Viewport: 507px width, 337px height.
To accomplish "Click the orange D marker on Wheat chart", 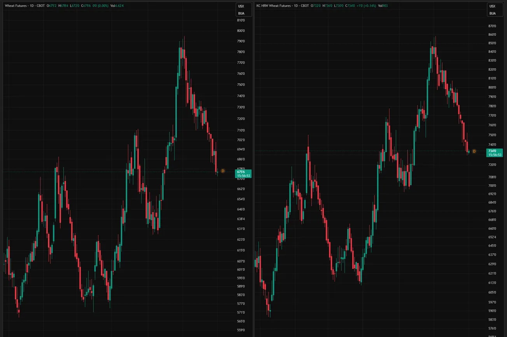I will (223, 171).
